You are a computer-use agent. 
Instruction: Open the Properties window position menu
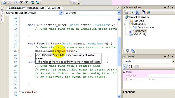click(165, 57)
